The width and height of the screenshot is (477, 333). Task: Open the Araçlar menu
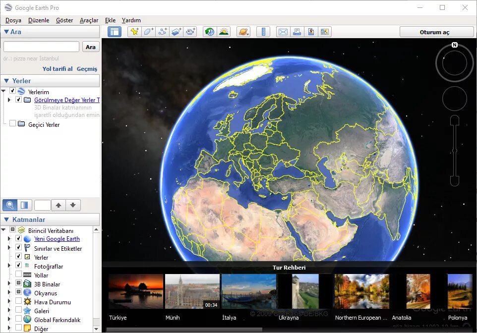[x=89, y=20]
